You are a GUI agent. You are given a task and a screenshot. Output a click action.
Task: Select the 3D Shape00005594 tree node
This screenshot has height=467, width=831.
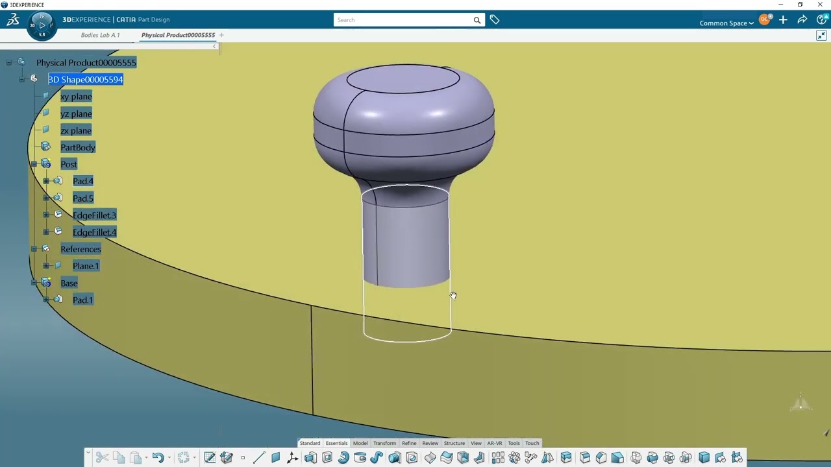[85, 79]
